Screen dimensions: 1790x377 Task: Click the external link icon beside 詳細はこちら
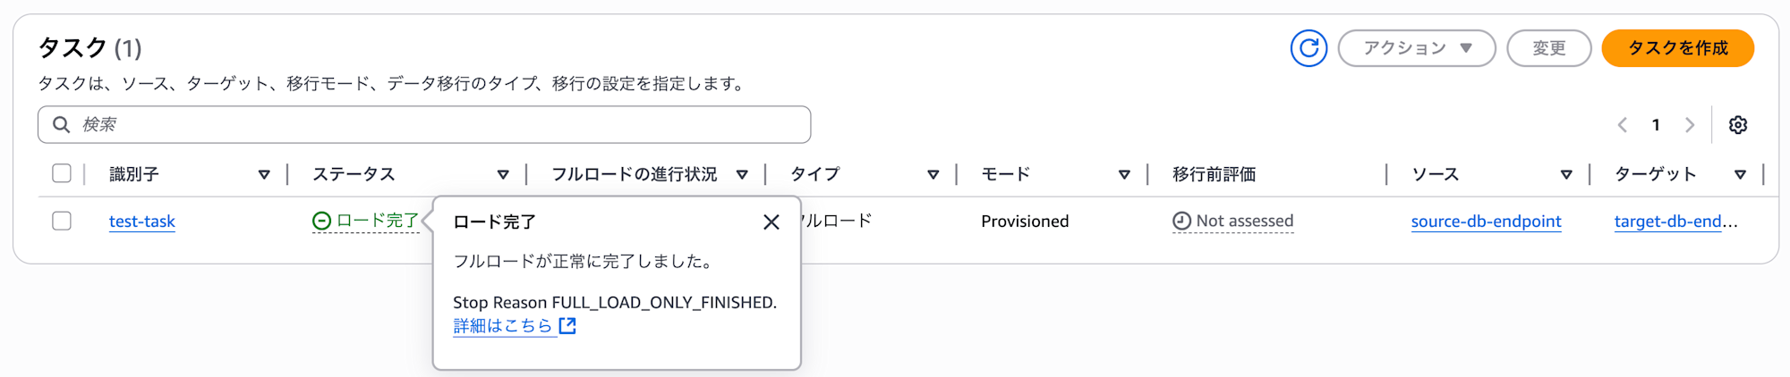567,326
